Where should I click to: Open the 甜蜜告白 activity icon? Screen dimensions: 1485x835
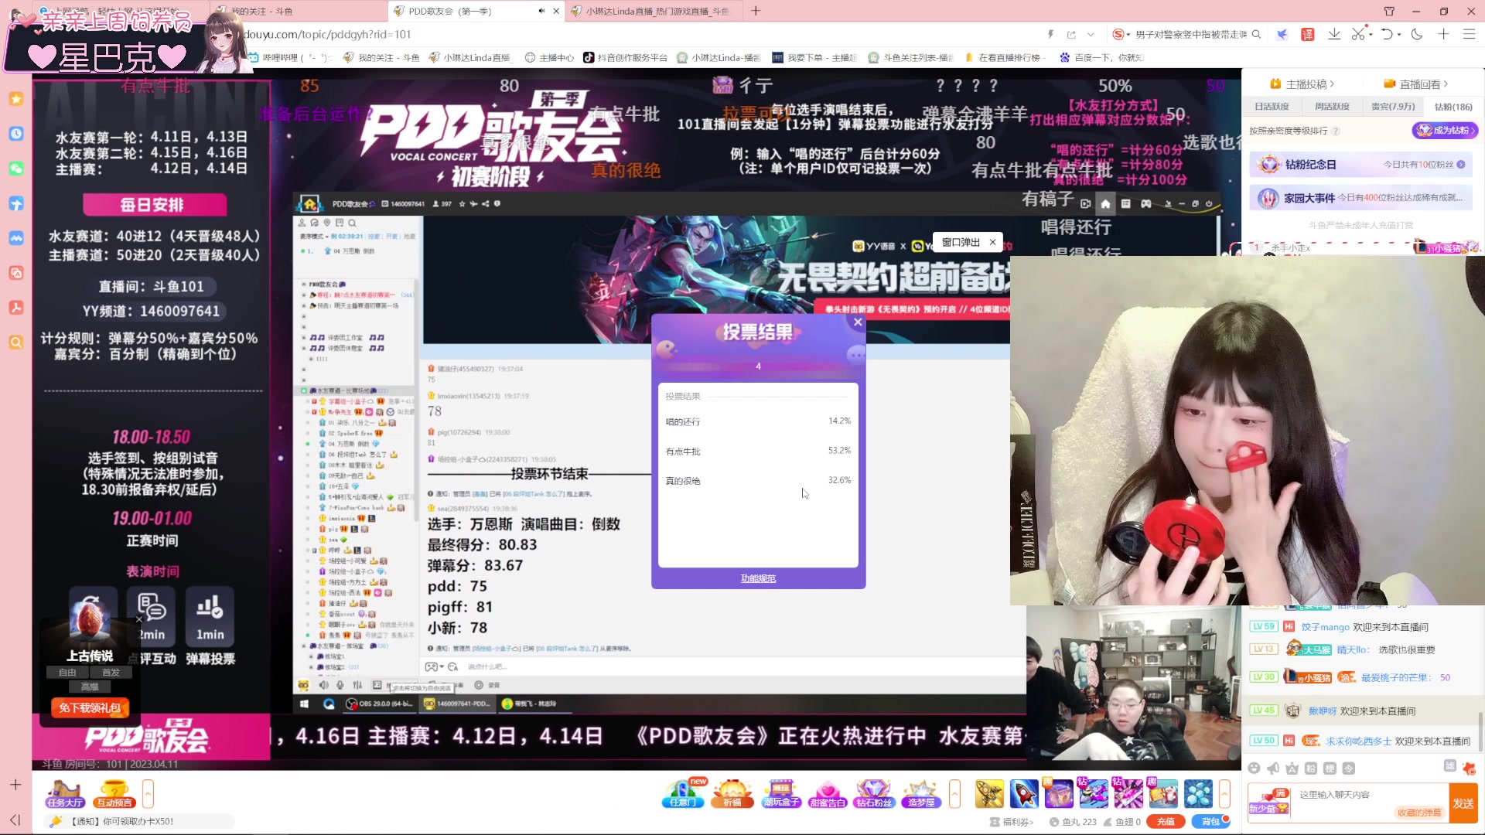point(828,793)
